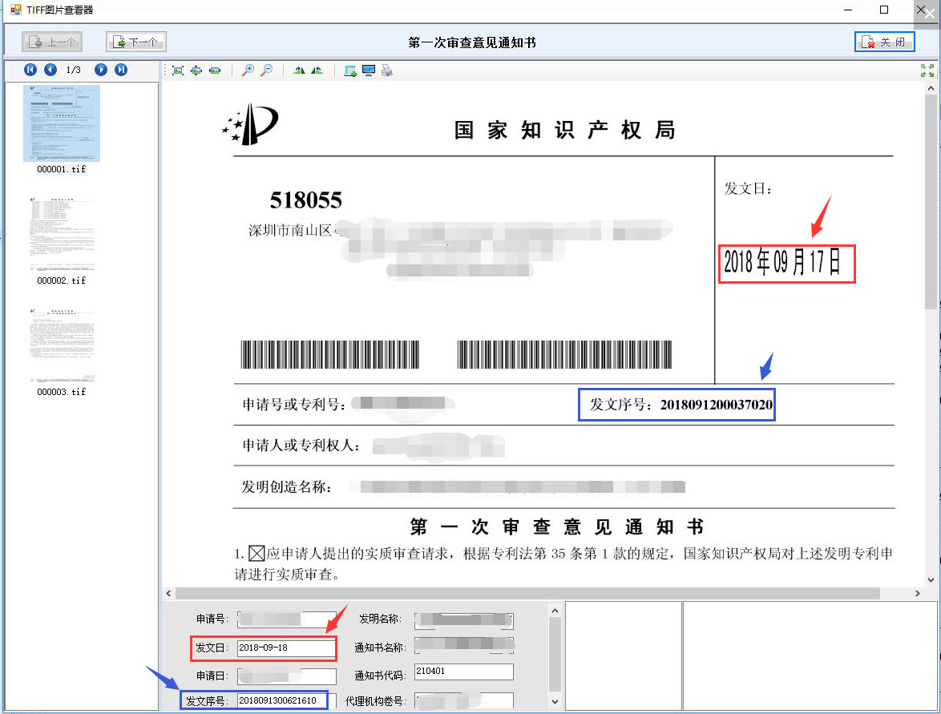Click the fit-width horizontal-arrows icon
941x714 pixels.
coord(215,71)
